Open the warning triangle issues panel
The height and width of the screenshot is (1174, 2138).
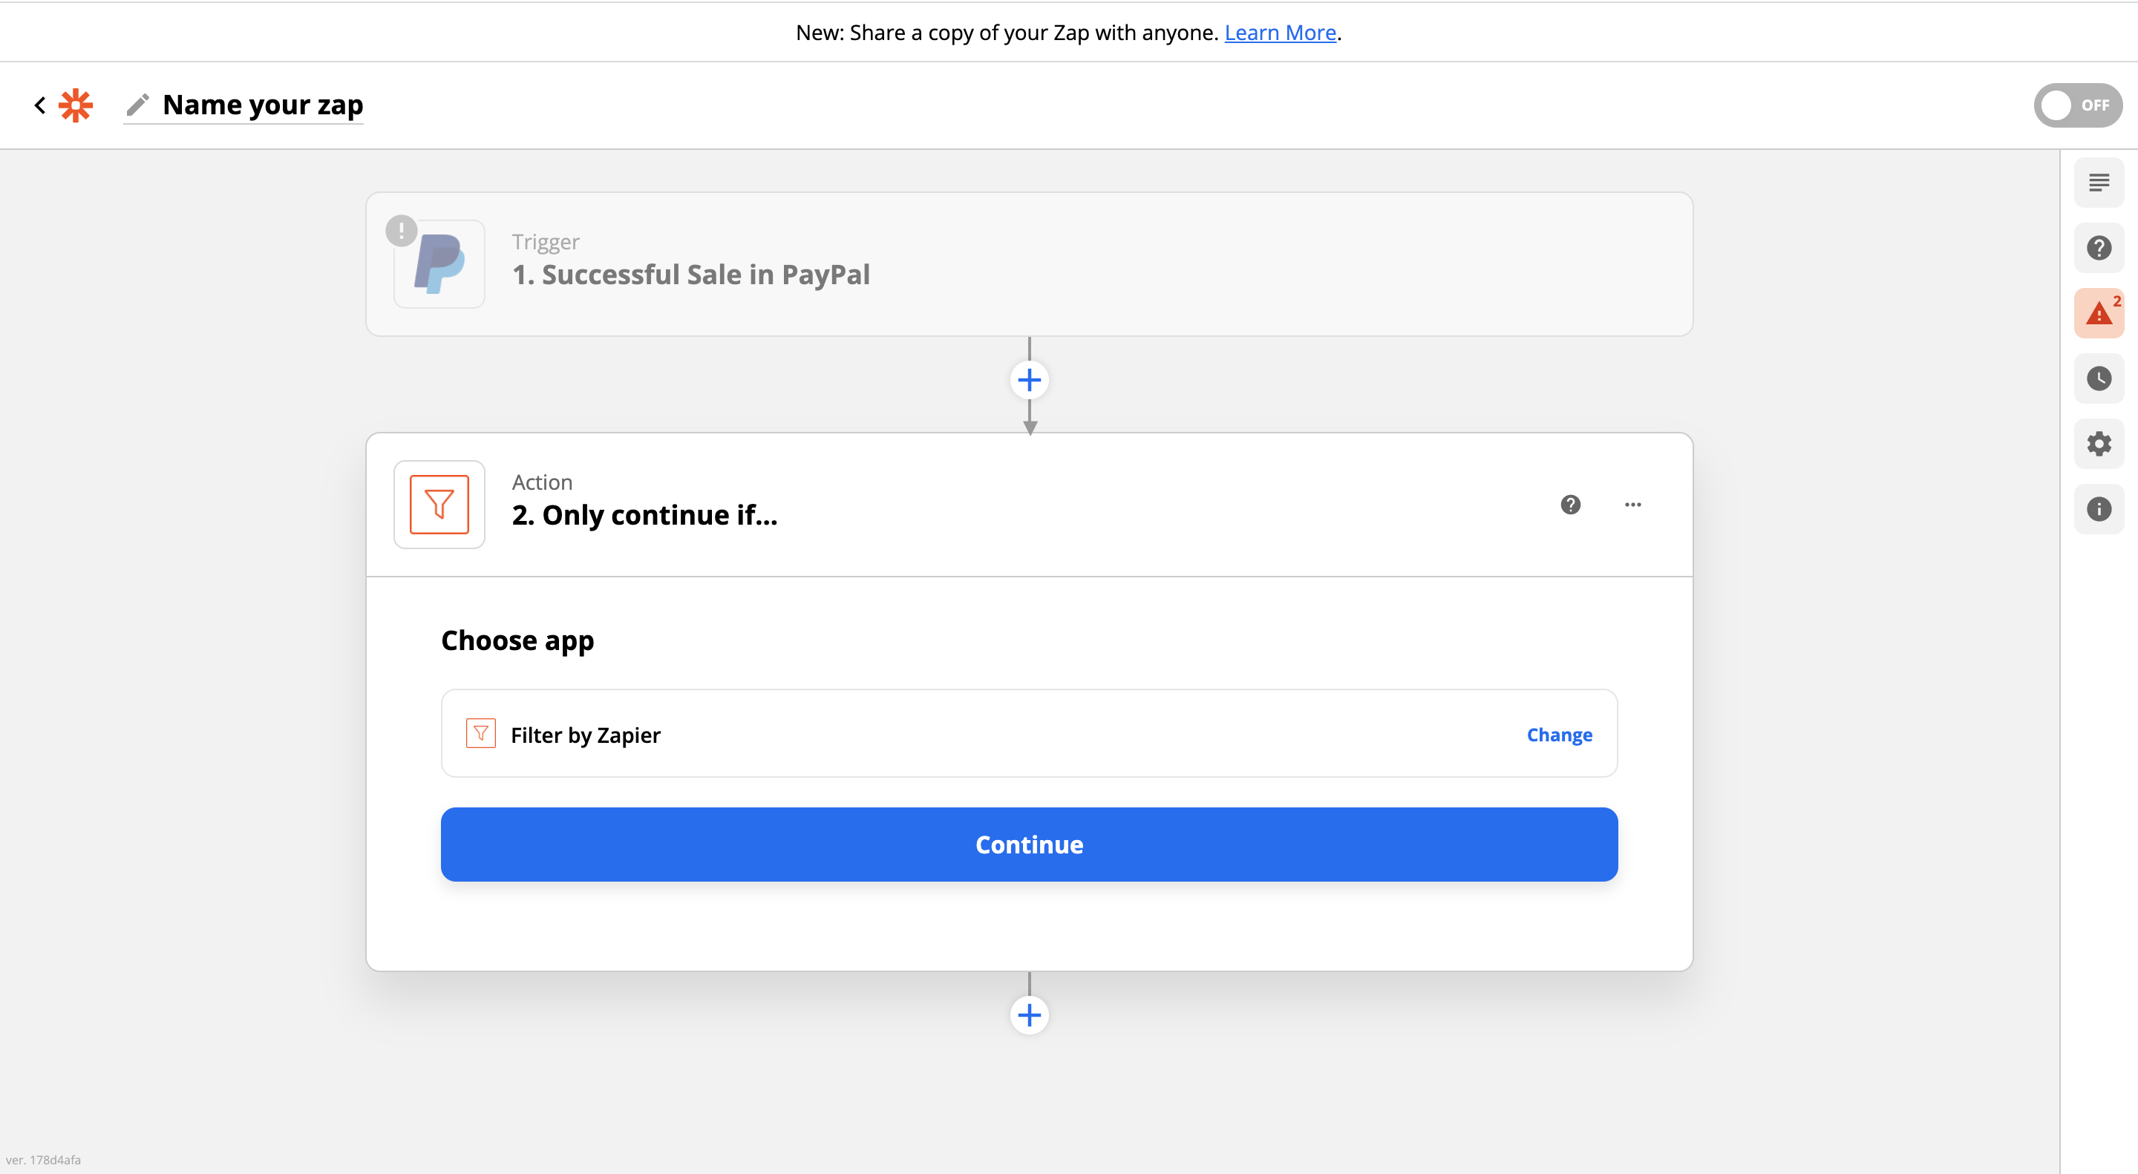pos(2098,314)
